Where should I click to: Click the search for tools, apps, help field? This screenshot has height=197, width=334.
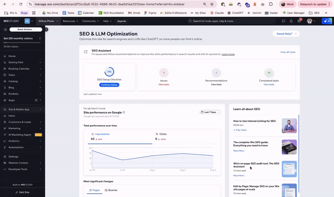point(231,21)
